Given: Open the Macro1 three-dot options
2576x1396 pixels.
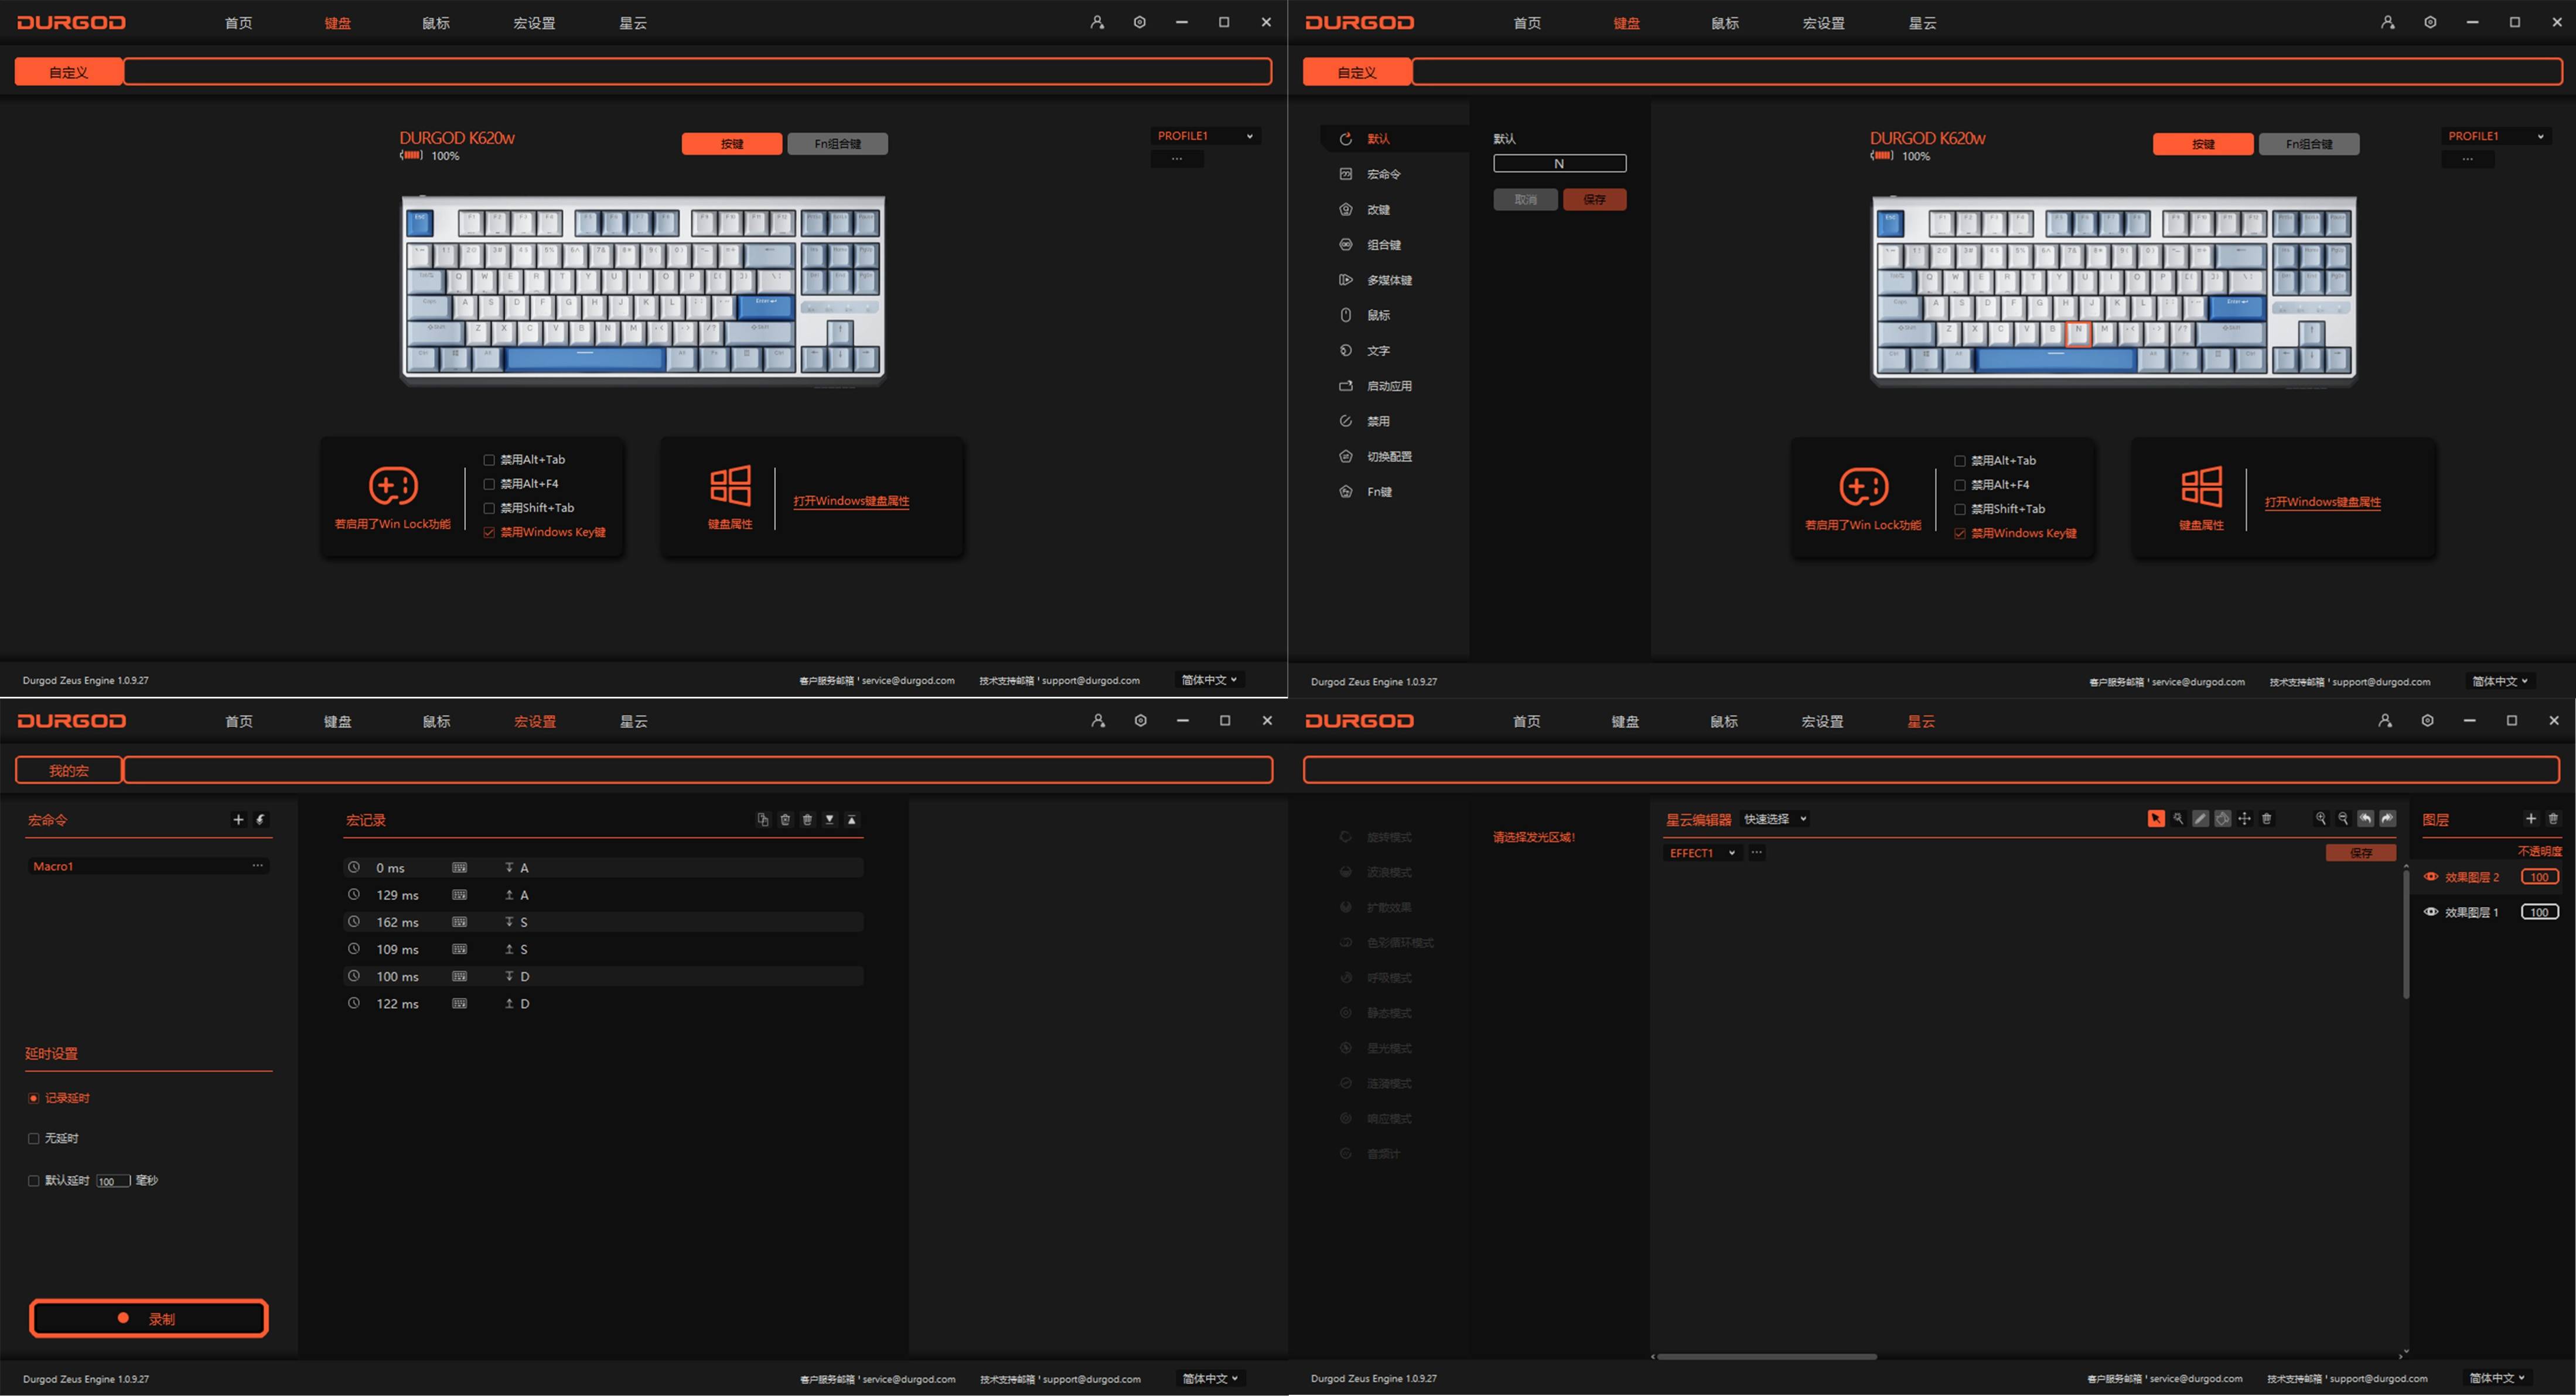Looking at the screenshot, I should tap(258, 865).
